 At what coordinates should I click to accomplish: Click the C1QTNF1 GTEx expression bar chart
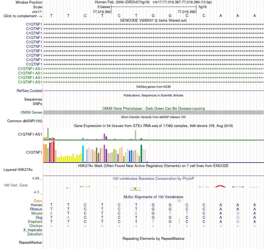pyautogui.click(x=96, y=152)
